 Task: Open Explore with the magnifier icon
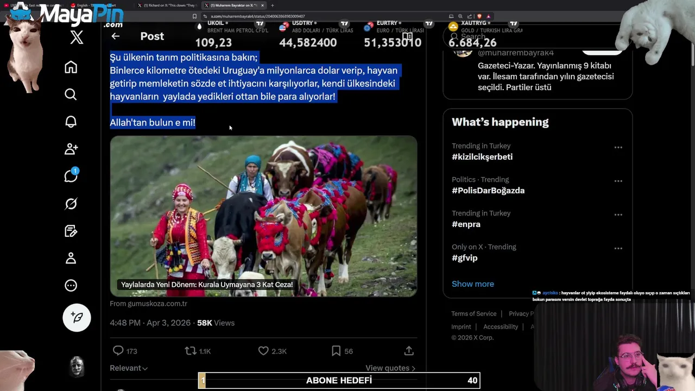coord(71,94)
